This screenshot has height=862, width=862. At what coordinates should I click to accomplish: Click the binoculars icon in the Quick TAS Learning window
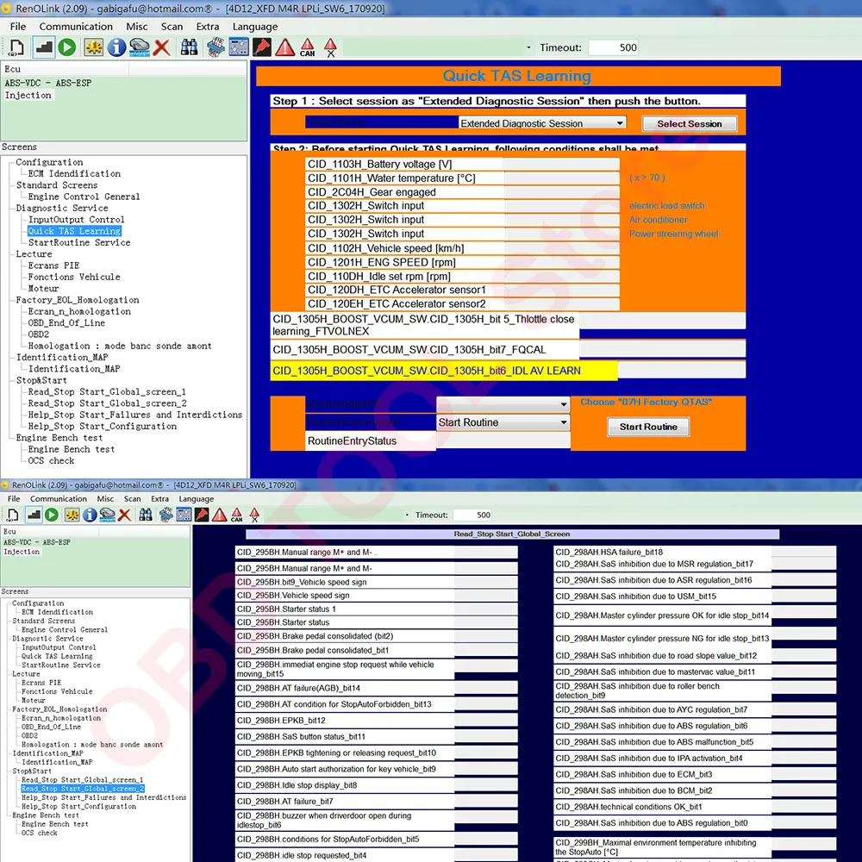click(189, 47)
